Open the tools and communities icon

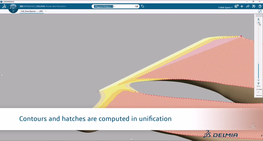[254, 6]
